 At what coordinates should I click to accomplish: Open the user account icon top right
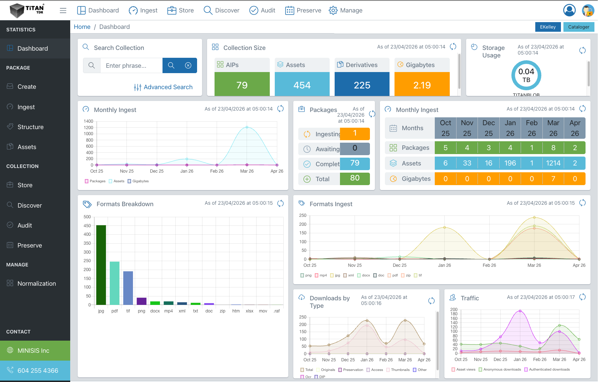(x=569, y=10)
